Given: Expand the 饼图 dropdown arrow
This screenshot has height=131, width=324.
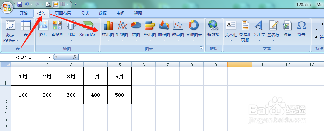Looking at the screenshot, I should coord(136,40).
